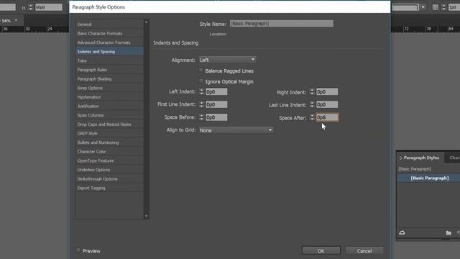Click the First Line Indent input field
Screen dimensions: 460x259
[x=216, y=104]
